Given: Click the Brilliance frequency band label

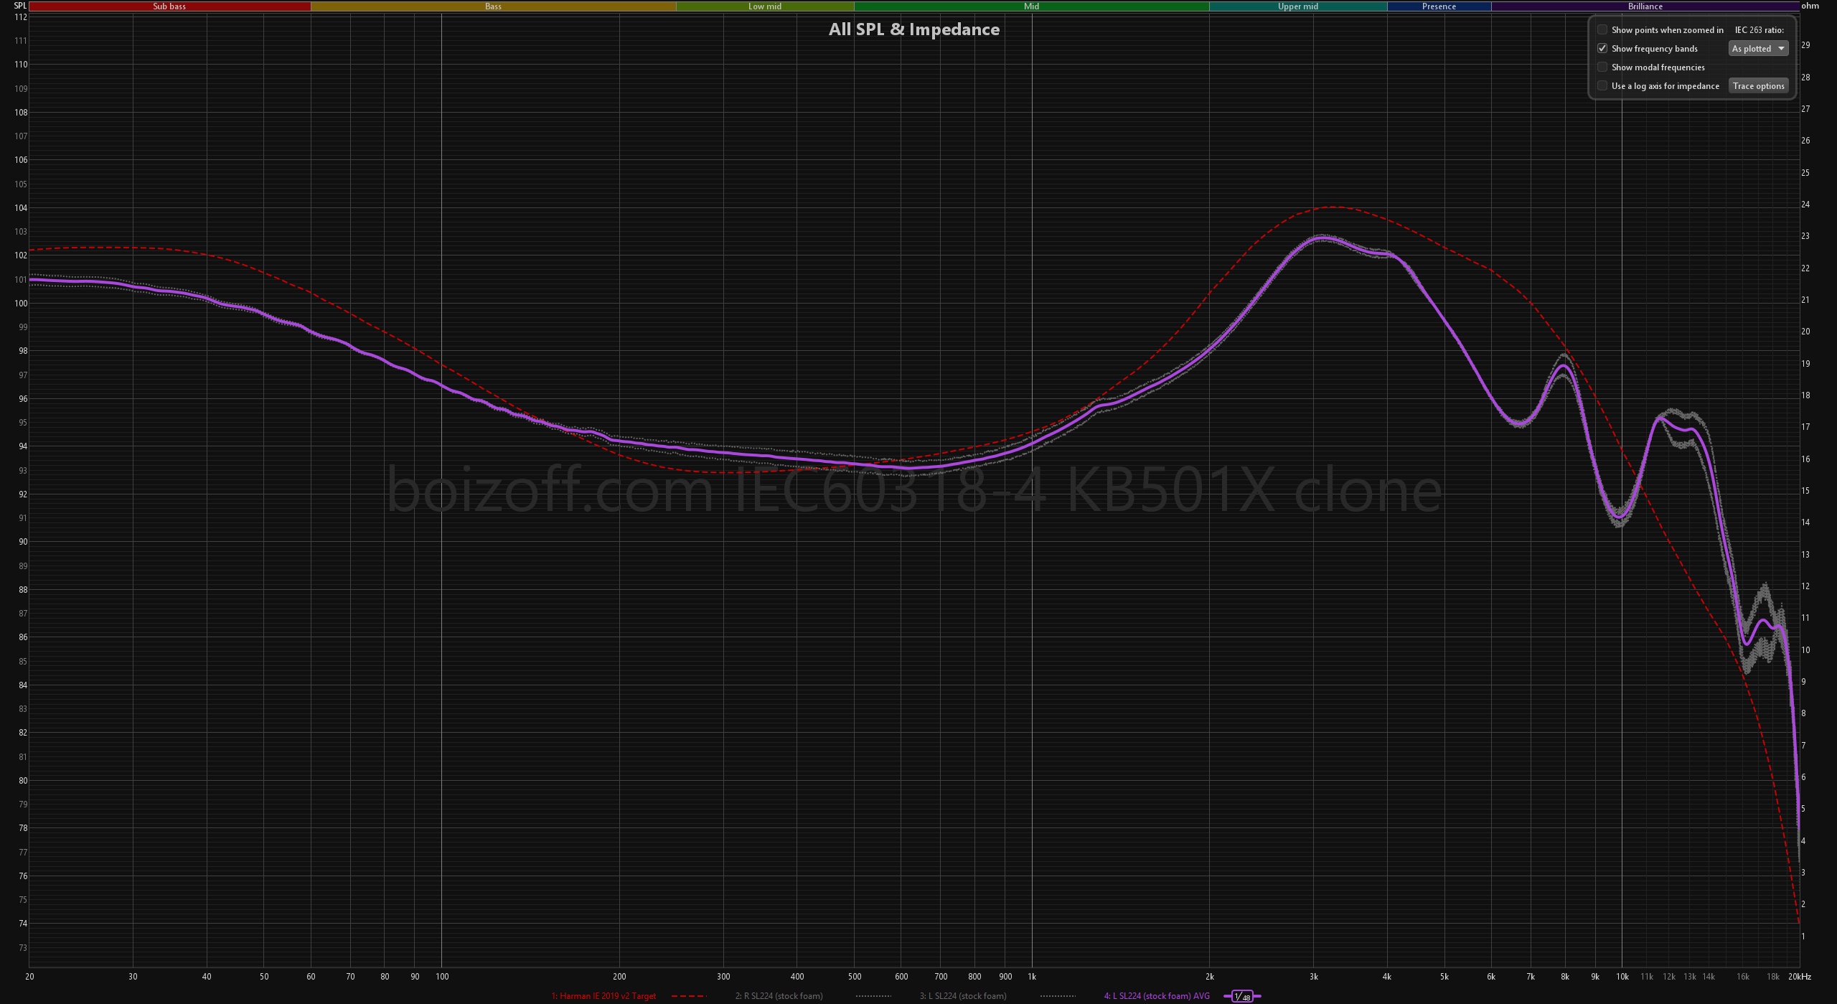Looking at the screenshot, I should (x=1645, y=6).
